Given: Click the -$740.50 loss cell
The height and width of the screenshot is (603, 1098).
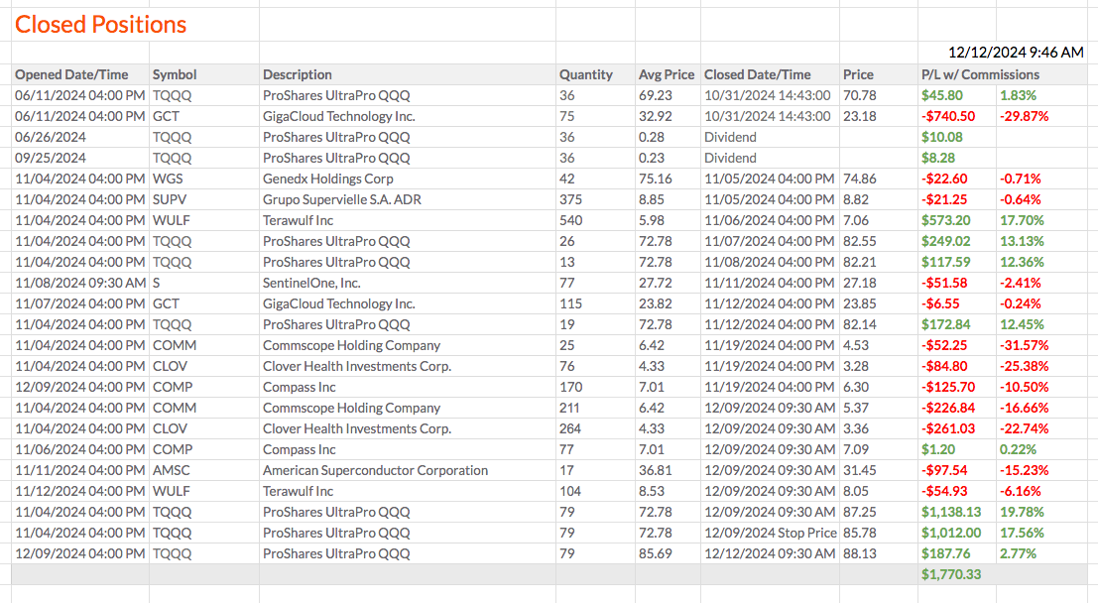Looking at the screenshot, I should [948, 116].
